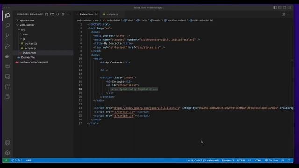The height and width of the screenshot is (168, 299).
Task: Refresh the Explorer tree
Action: tap(57, 14)
